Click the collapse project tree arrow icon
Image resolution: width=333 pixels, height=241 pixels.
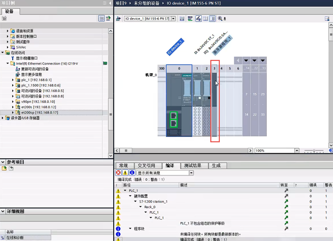coord(110,3)
